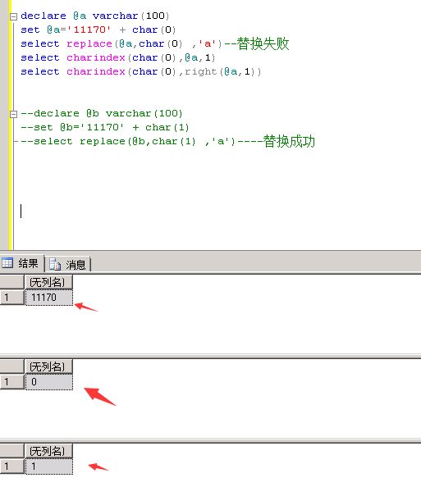Click the replace keyword in the editor
Screen dimensions: 421x478
click(89, 44)
